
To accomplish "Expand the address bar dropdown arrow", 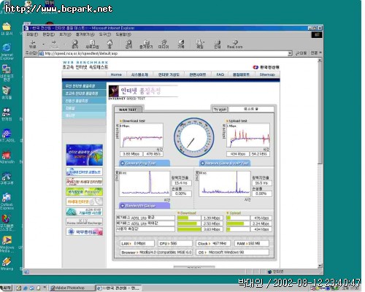I will coord(290,53).
